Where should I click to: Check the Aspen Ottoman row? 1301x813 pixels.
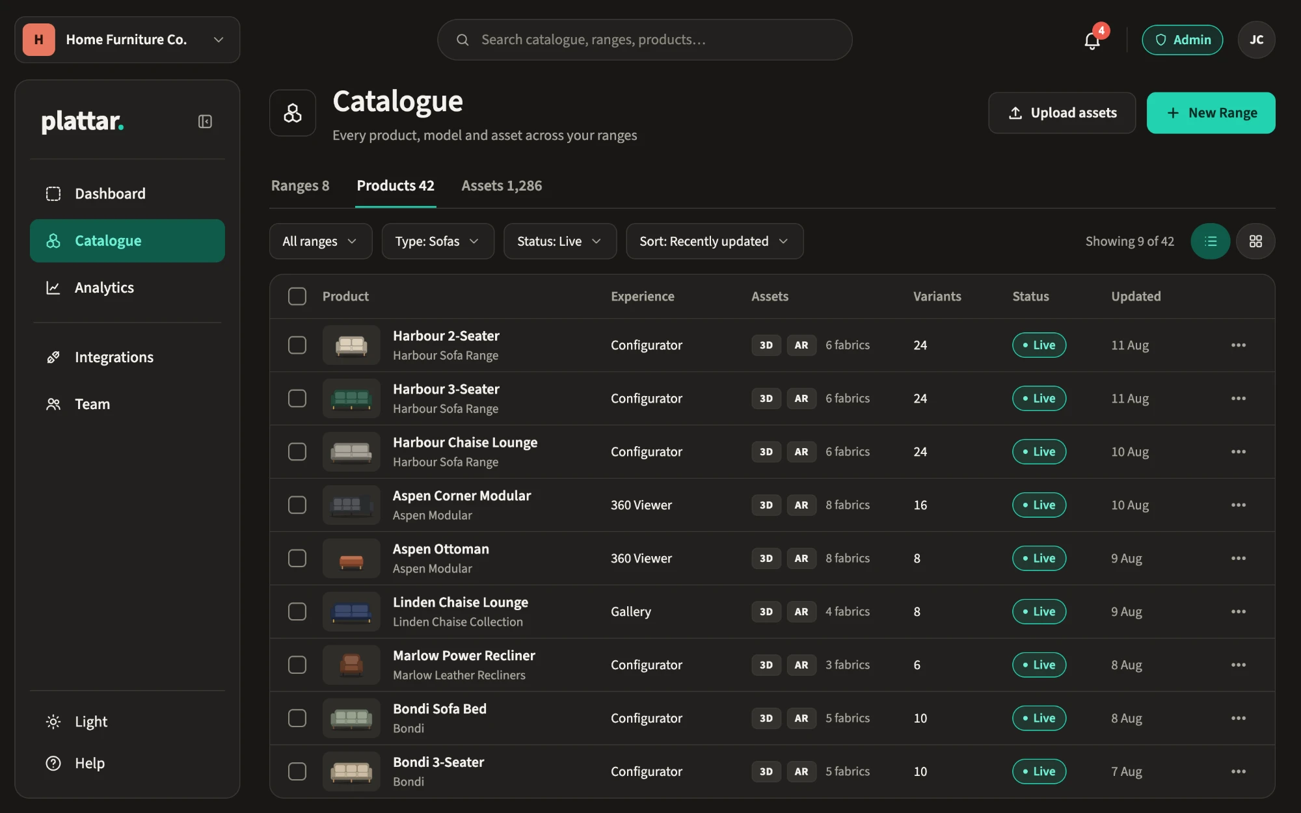click(x=297, y=559)
